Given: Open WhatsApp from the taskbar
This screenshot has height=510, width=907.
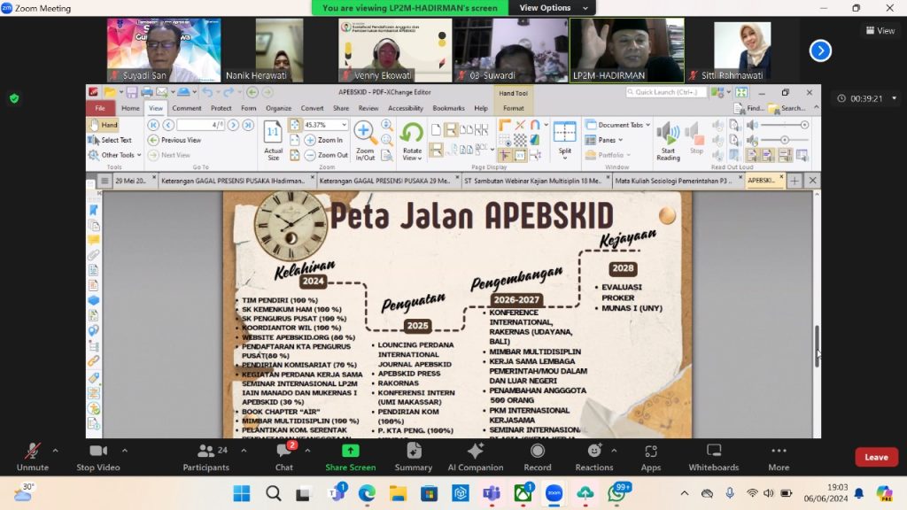Looking at the screenshot, I should 617,493.
